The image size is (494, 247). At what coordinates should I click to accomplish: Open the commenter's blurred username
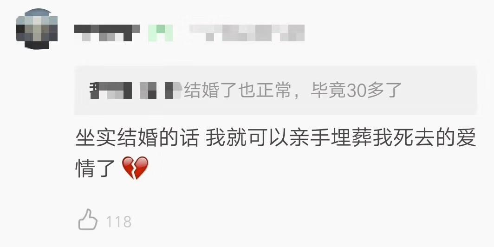107,33
